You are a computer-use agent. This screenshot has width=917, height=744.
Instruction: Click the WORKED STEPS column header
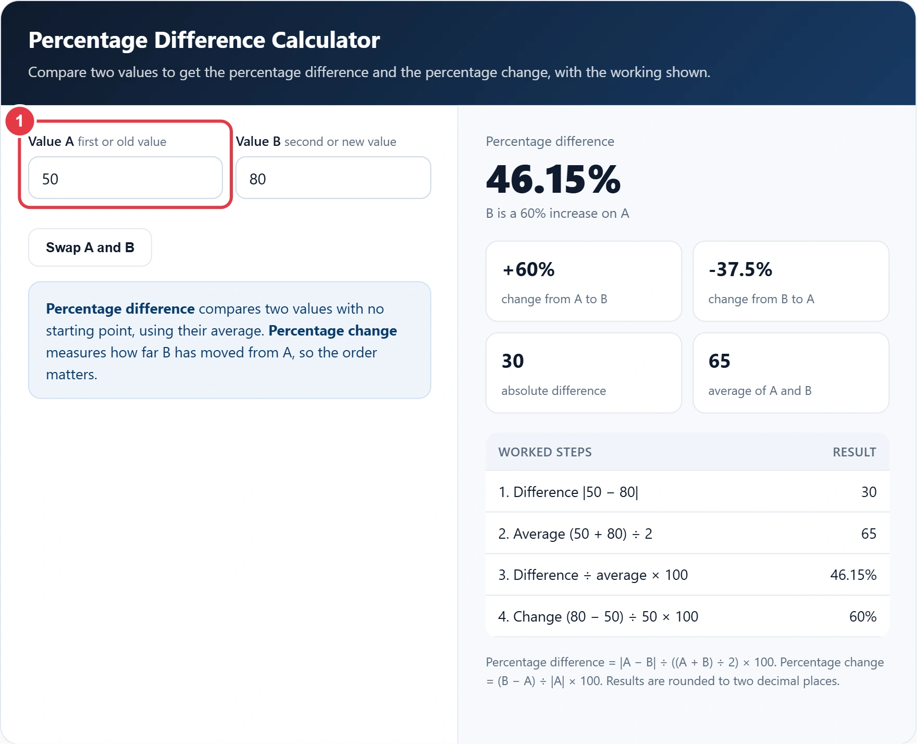[x=545, y=452]
